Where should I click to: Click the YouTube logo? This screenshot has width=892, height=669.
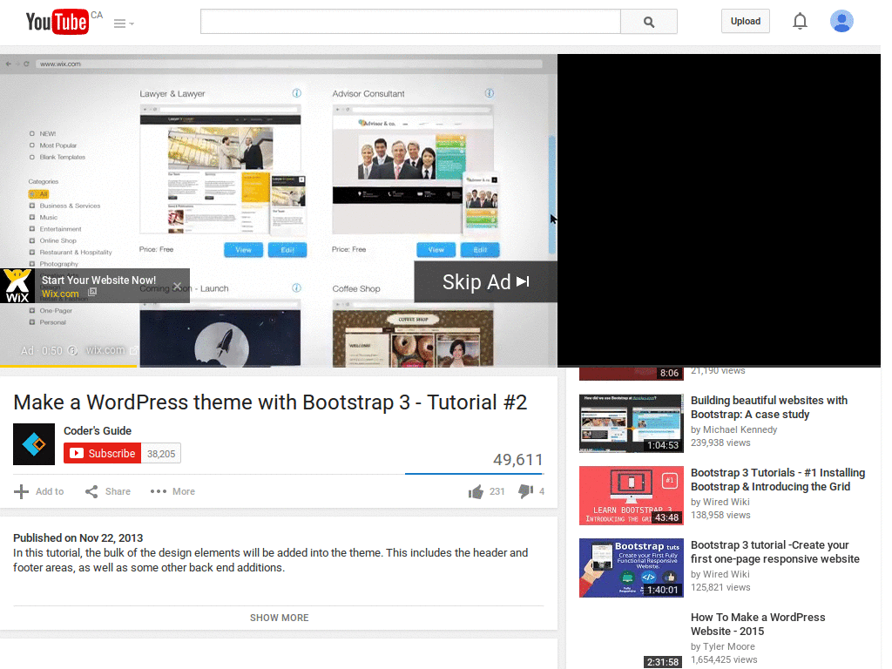tap(57, 22)
